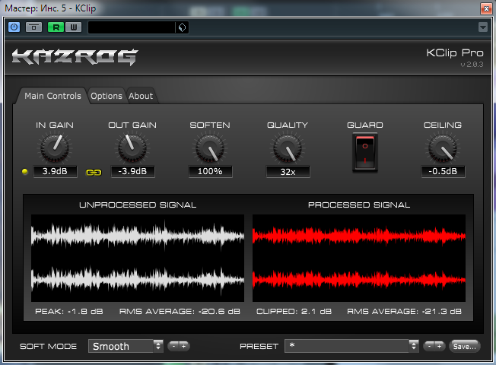
Task: Click the SOFTEN knob
Action: coord(210,148)
